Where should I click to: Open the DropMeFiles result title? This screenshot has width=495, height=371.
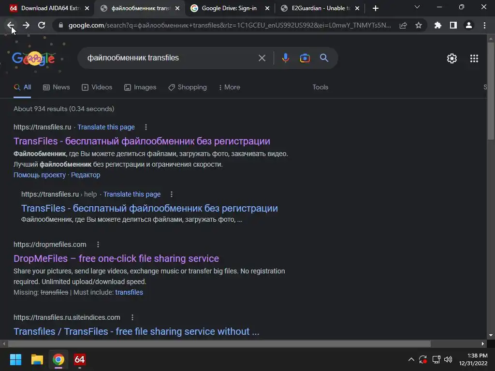(116, 258)
